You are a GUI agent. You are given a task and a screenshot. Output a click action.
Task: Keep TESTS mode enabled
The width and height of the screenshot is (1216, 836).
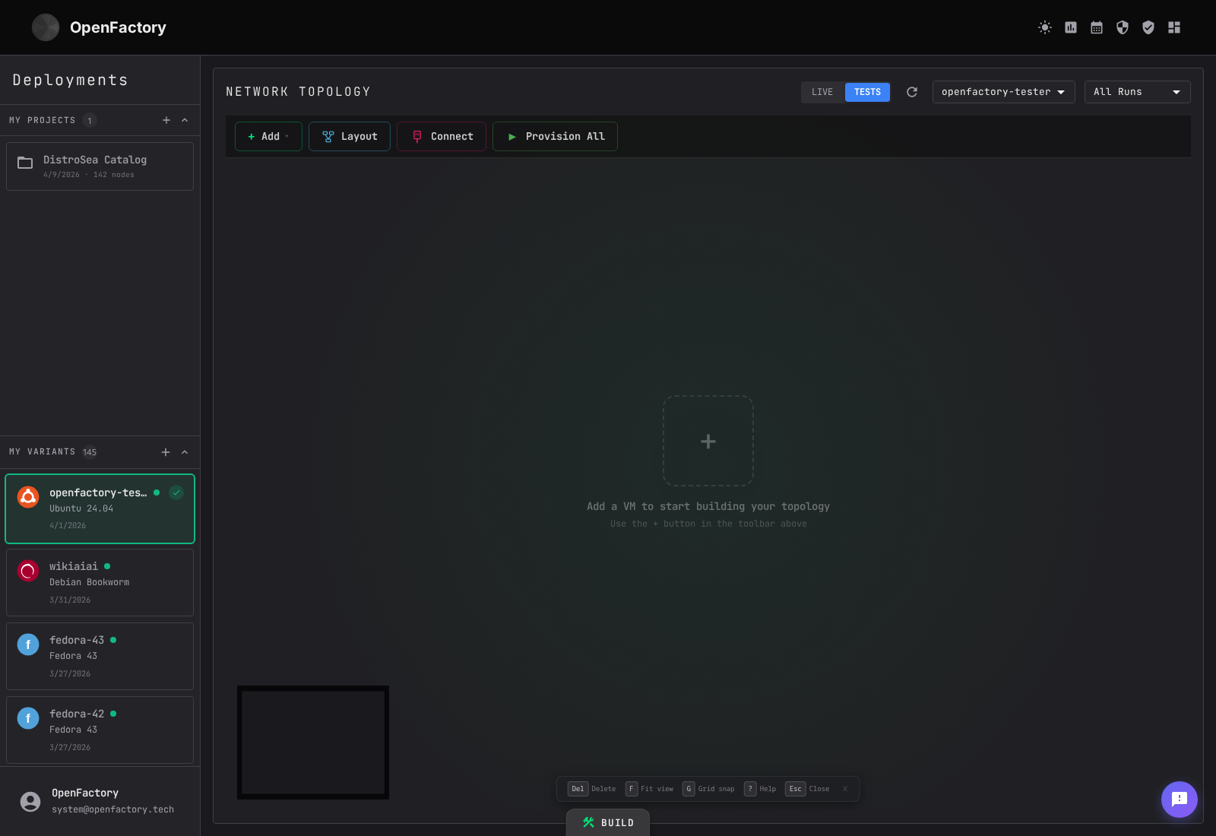coord(867,92)
